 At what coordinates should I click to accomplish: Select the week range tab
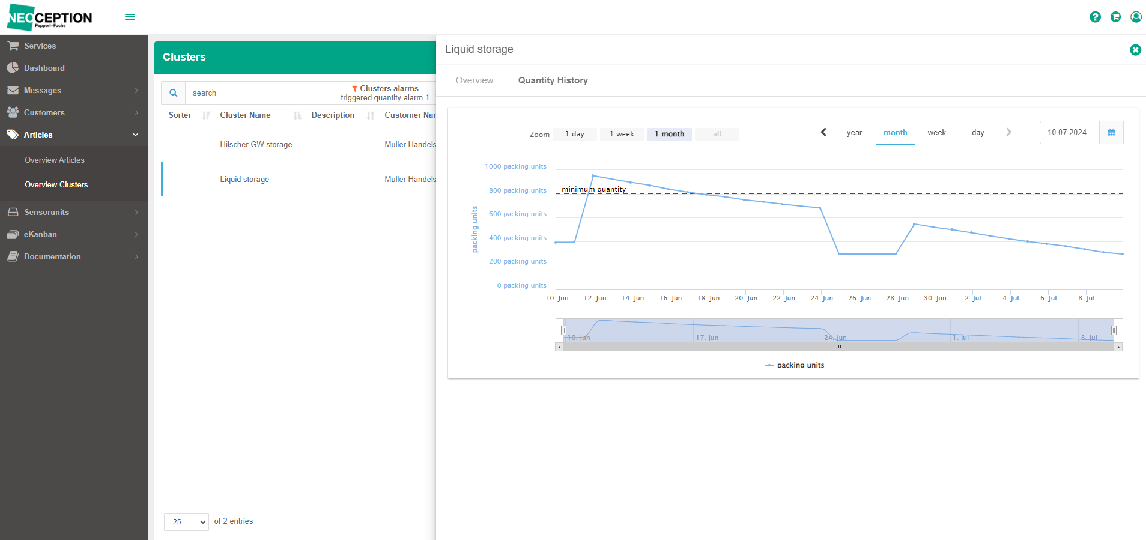(936, 133)
